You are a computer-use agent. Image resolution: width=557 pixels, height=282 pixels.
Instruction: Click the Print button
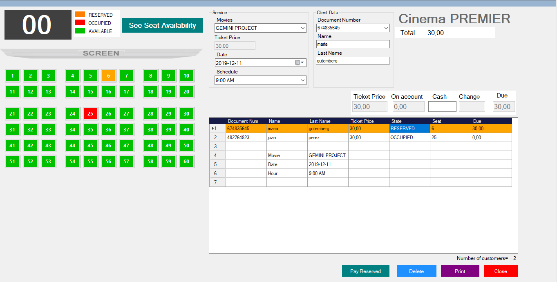[460, 271]
